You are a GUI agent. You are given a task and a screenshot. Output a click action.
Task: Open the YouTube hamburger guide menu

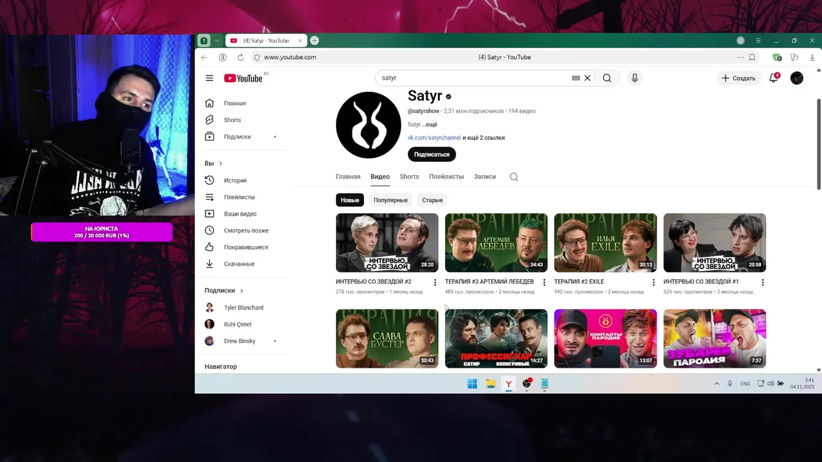209,78
